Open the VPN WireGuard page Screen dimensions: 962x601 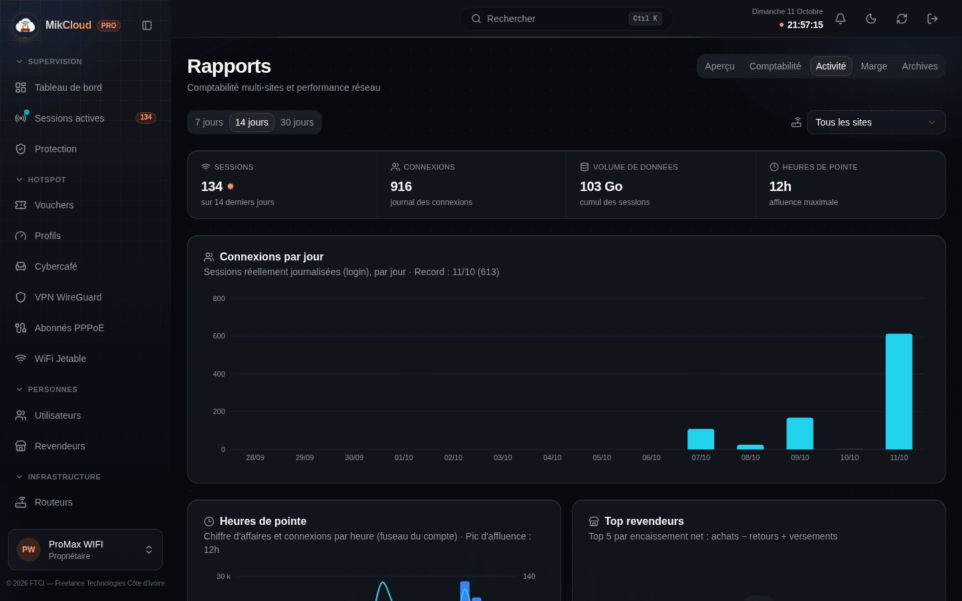coord(86,297)
